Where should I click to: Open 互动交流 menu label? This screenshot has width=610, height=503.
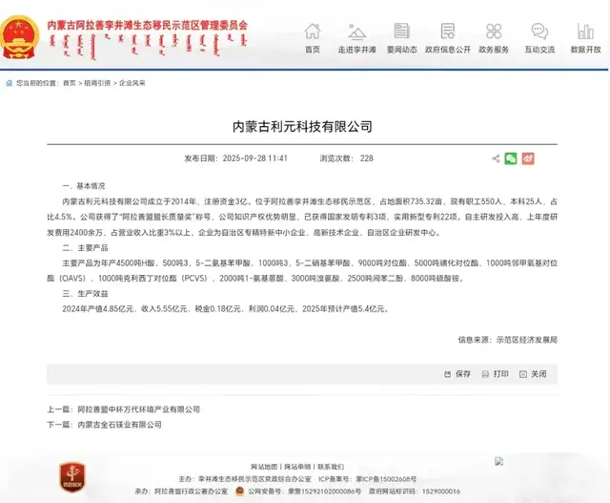(539, 50)
